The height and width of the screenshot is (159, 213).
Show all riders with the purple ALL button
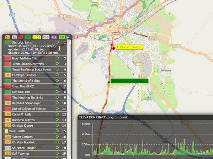54,37
